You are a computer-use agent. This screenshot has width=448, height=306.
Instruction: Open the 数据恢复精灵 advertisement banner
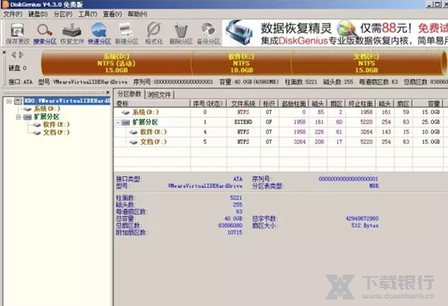click(335, 33)
